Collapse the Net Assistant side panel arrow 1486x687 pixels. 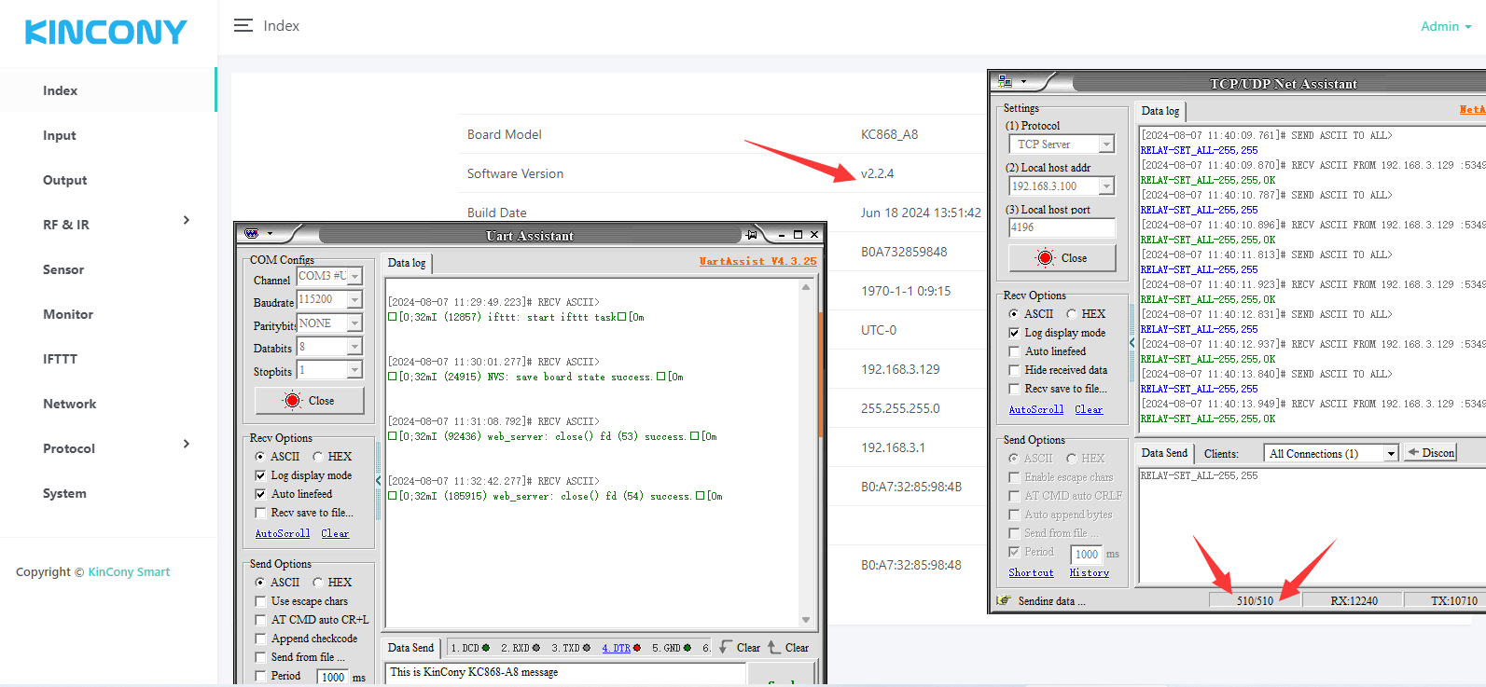click(1132, 343)
